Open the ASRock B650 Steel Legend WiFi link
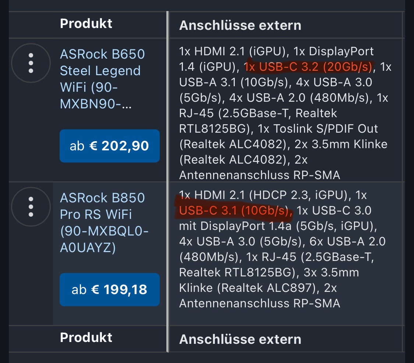Screen dimensions: 414x363 (x=102, y=79)
